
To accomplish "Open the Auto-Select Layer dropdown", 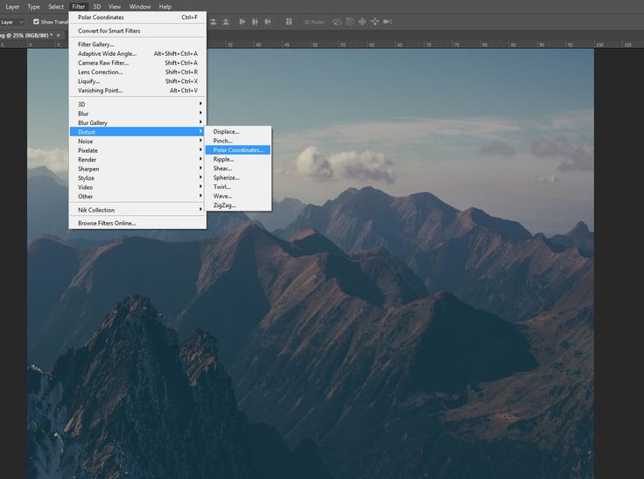I will coord(13,21).
